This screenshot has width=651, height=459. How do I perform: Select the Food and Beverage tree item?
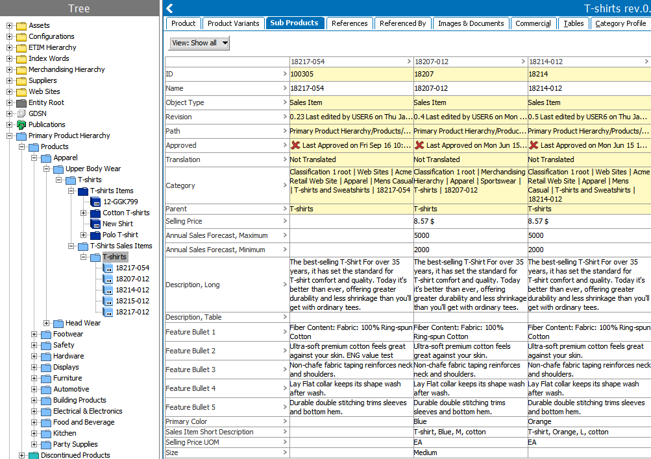[84, 422]
